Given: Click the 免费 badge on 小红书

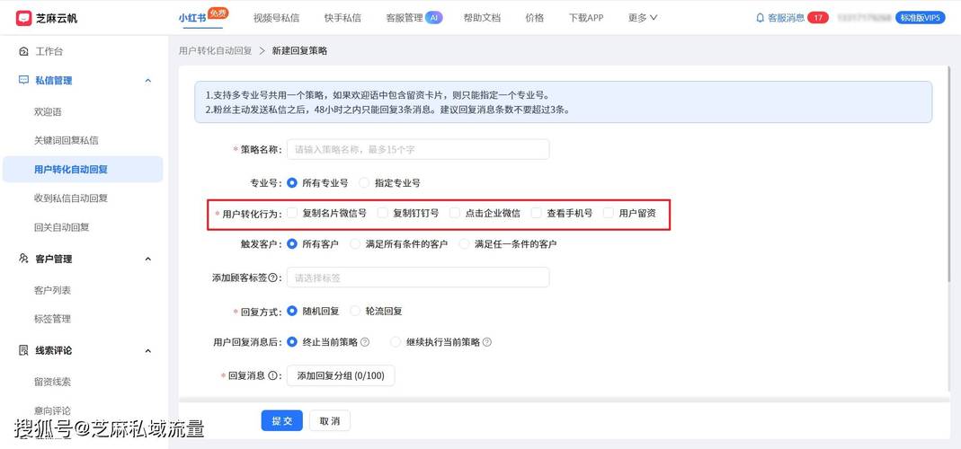Looking at the screenshot, I should 218,13.
